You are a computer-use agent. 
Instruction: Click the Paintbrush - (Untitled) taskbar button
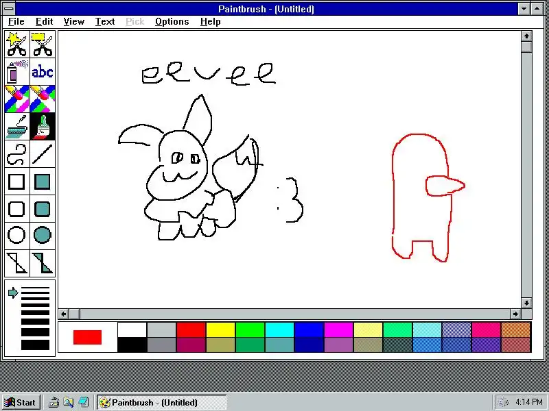[x=162, y=402]
